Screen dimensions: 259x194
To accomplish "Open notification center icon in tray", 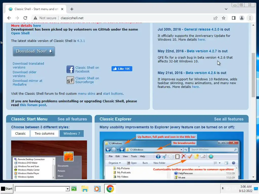I will point(256,189).
